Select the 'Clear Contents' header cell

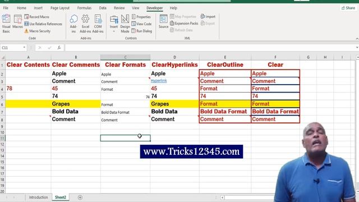coord(28,65)
